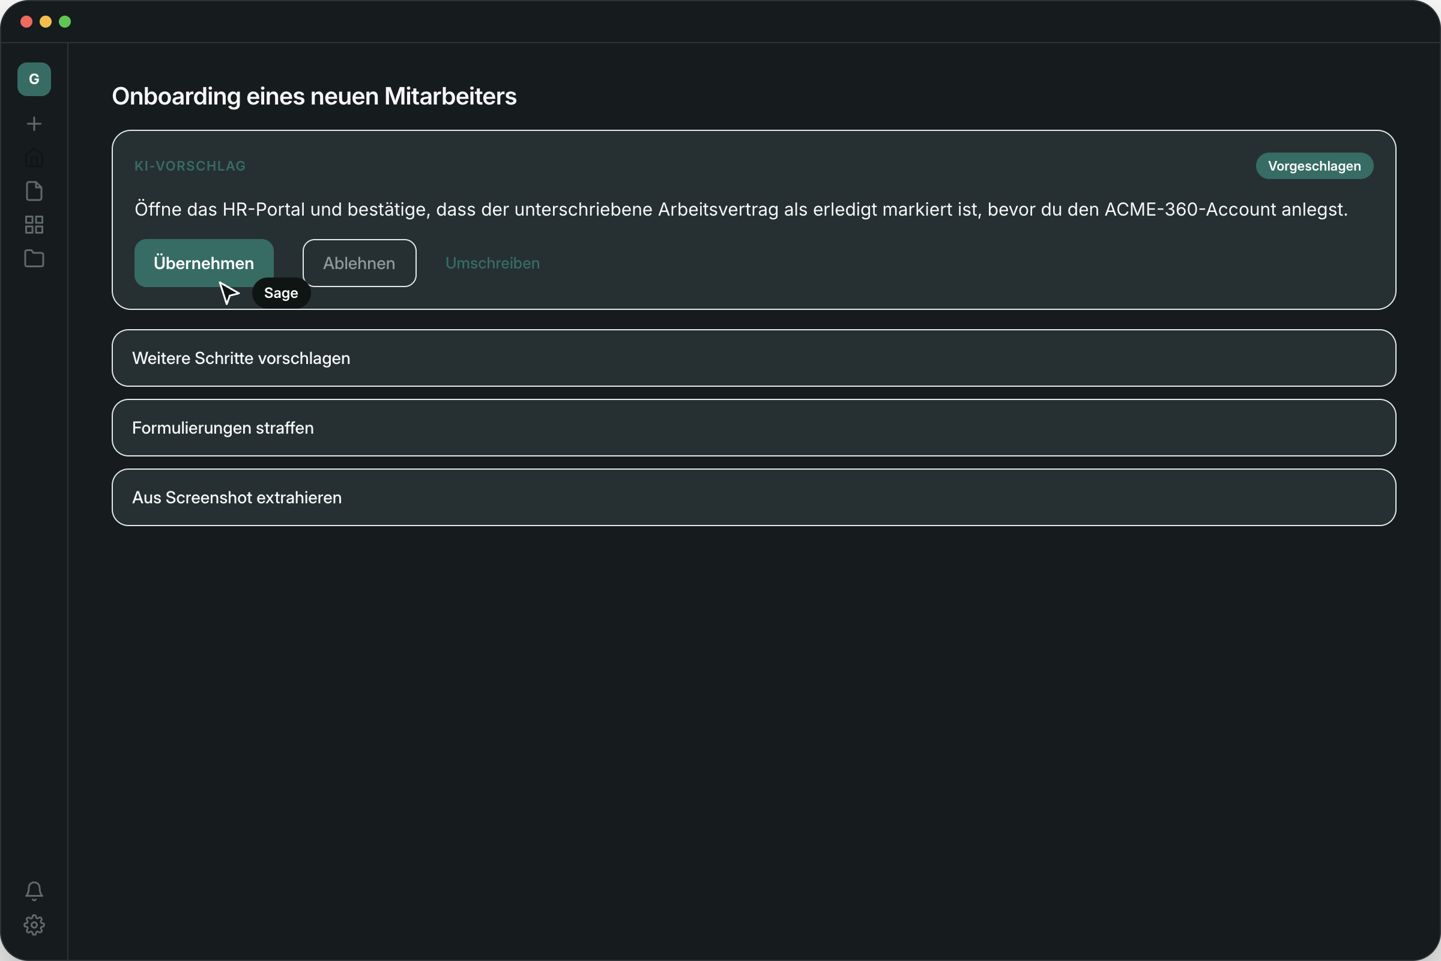Open the grid dashboard icon in sidebar
The width and height of the screenshot is (1441, 961).
tap(34, 225)
